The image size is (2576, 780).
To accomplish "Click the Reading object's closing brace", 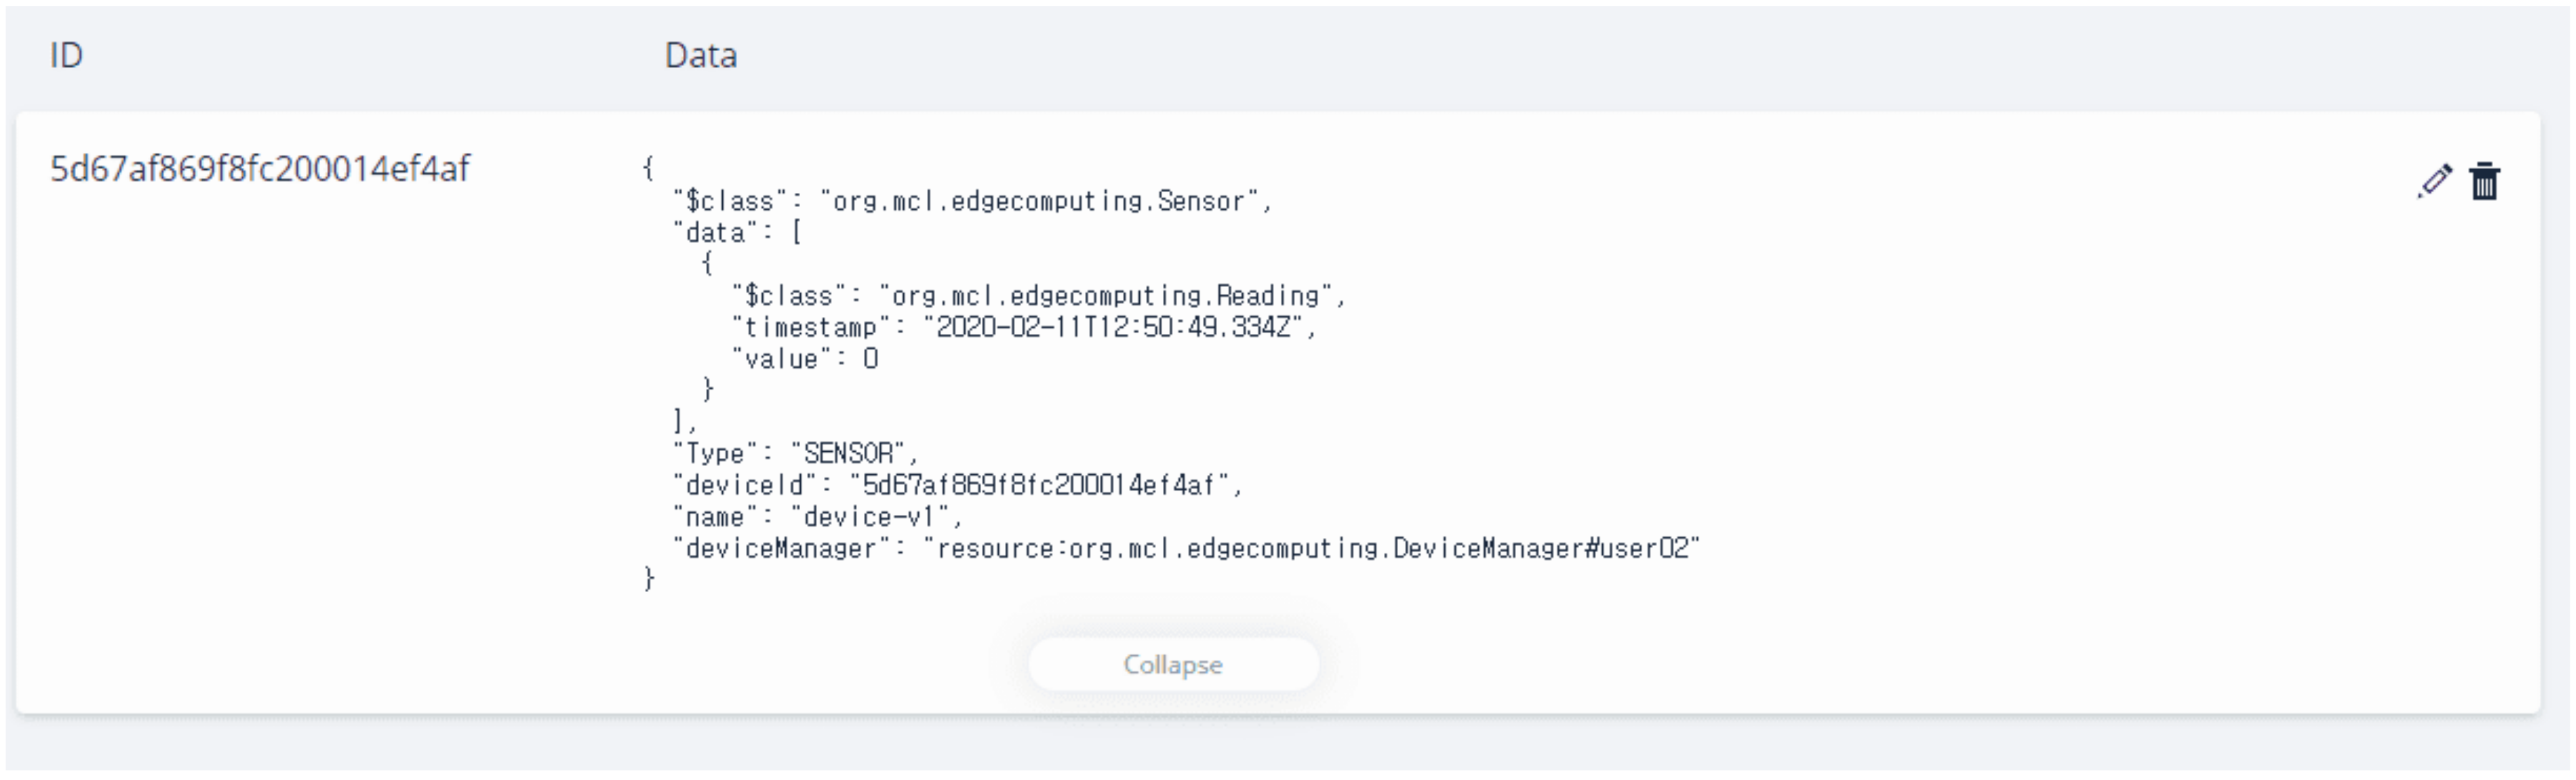I will (707, 389).
